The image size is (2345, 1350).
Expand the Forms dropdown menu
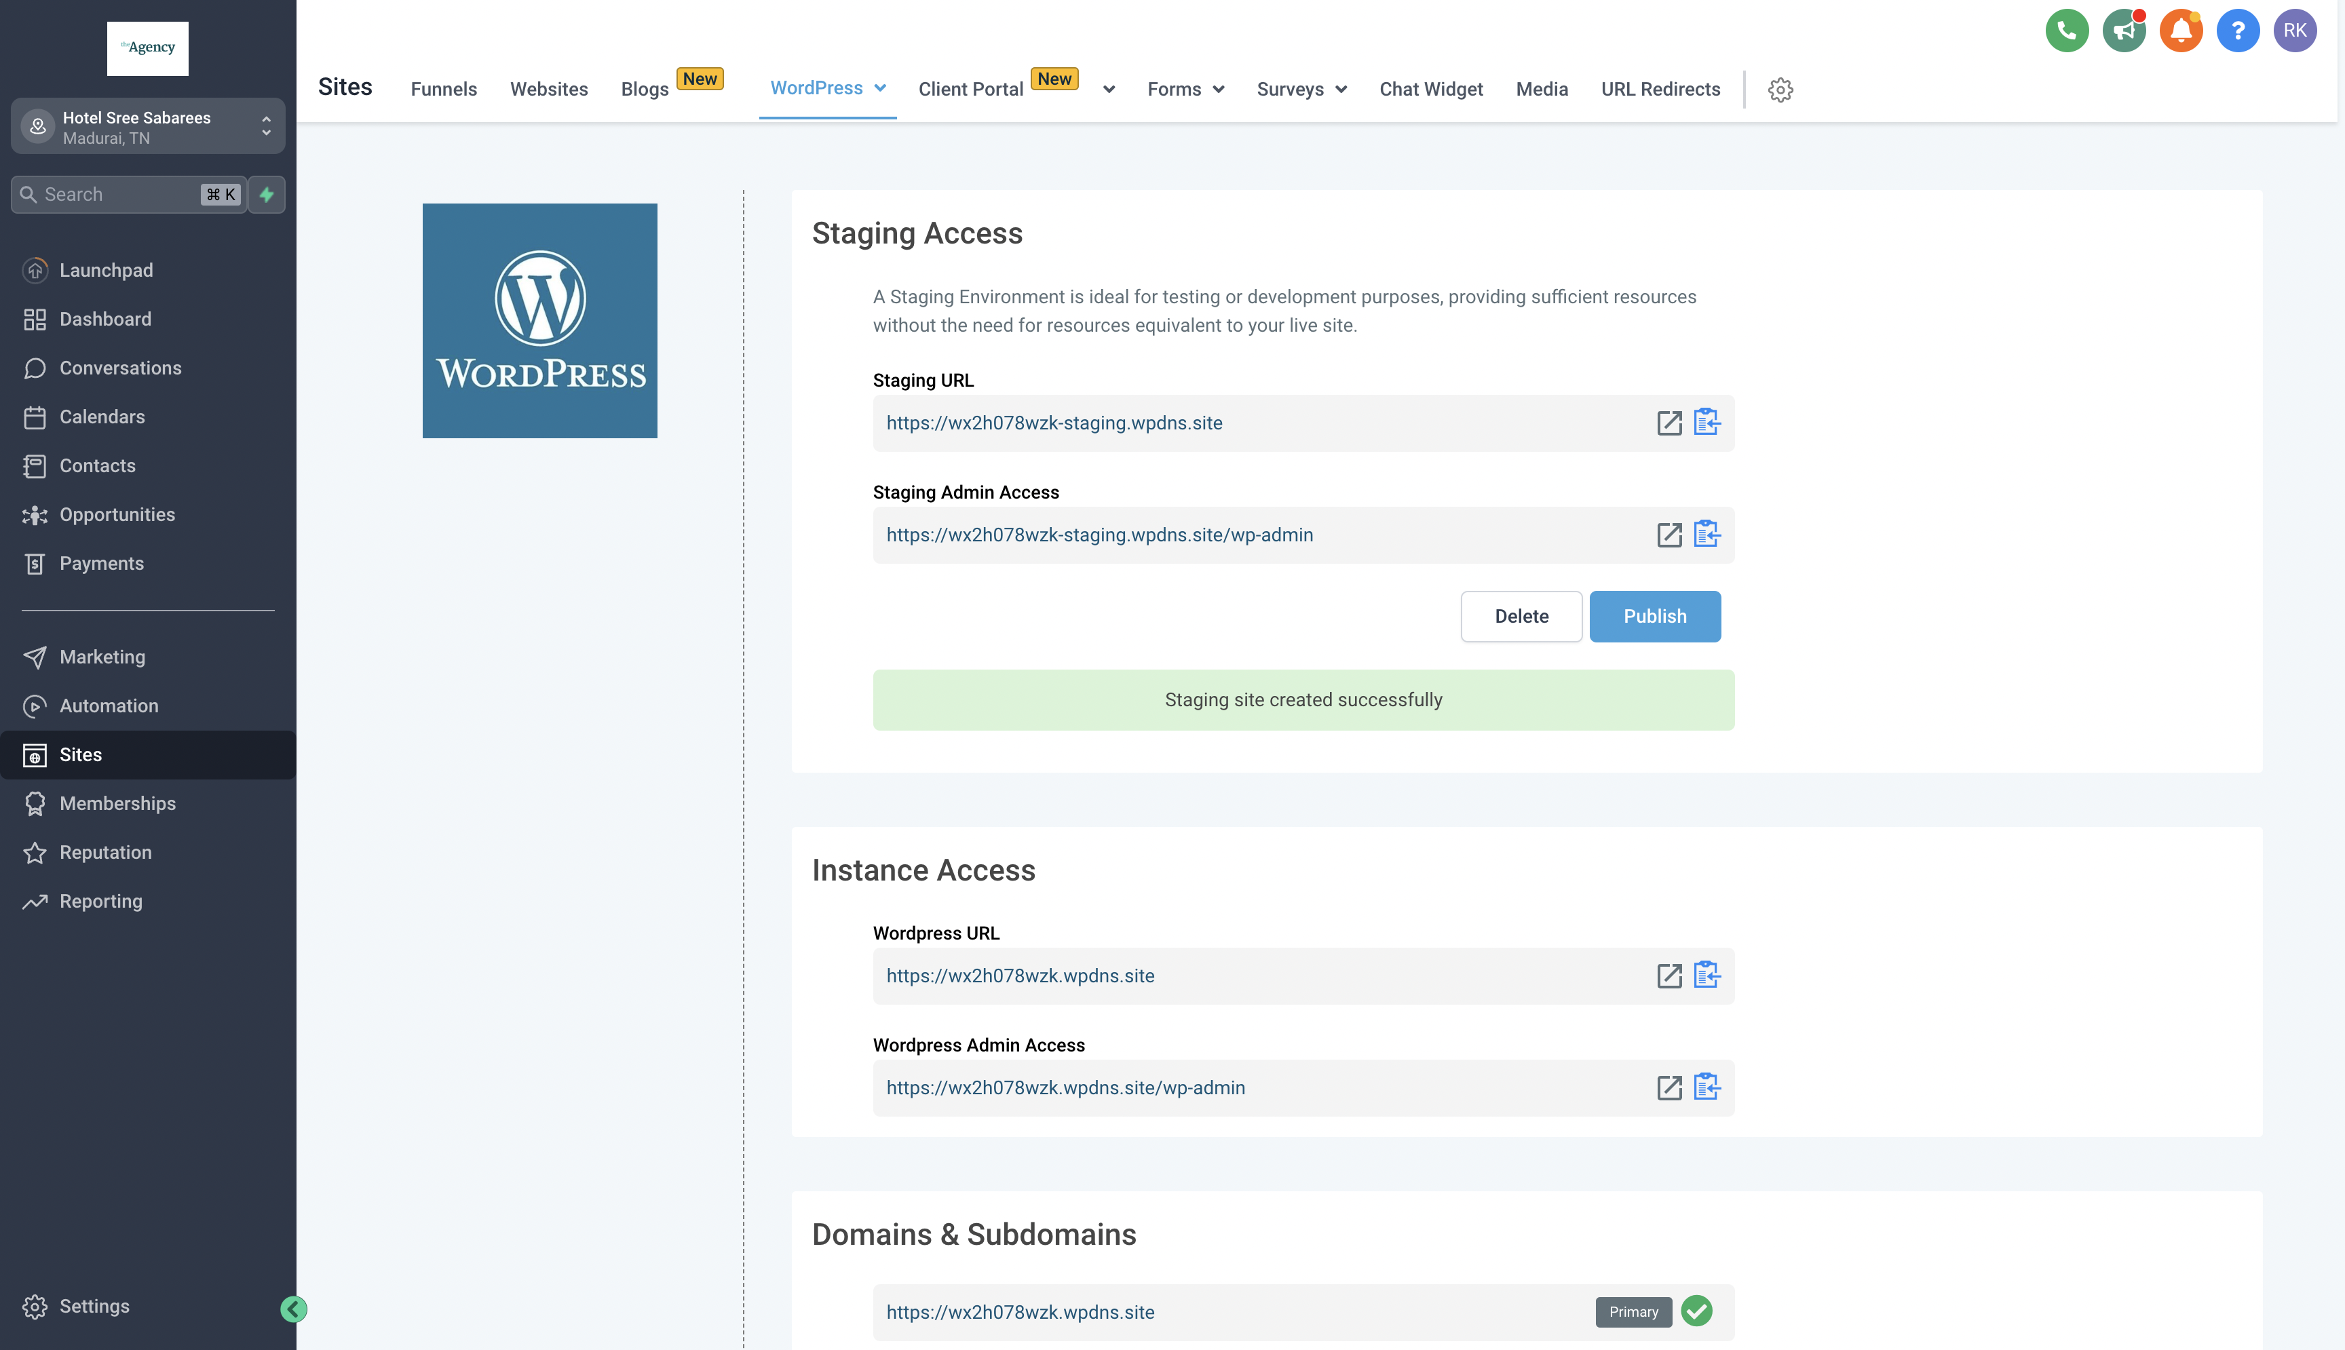pos(1219,90)
